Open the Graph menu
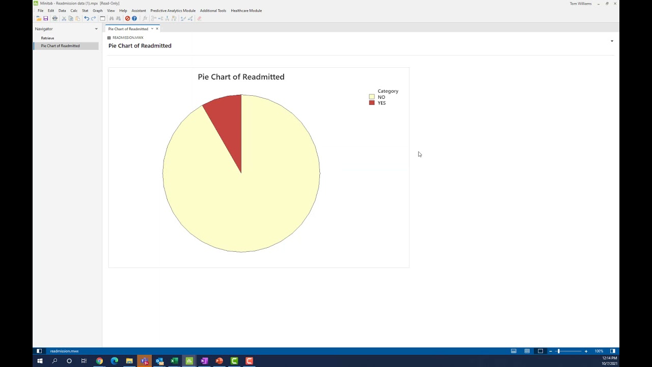This screenshot has width=652, height=367. (98, 11)
